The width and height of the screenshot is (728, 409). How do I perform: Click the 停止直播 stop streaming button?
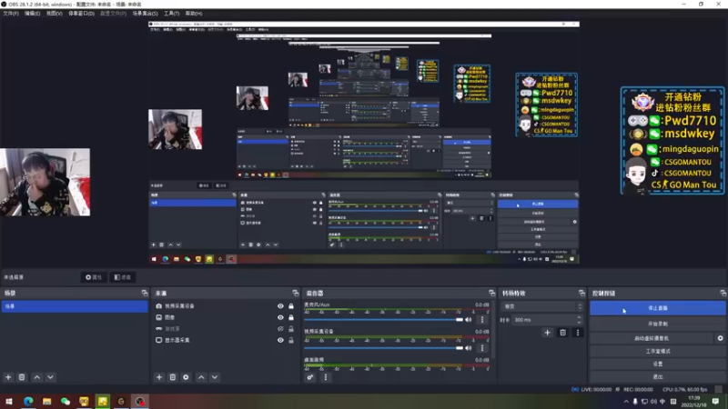(658, 308)
